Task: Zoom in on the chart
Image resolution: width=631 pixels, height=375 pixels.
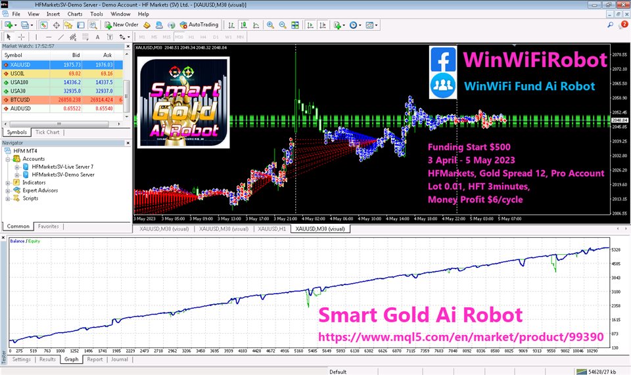Action: (270, 25)
